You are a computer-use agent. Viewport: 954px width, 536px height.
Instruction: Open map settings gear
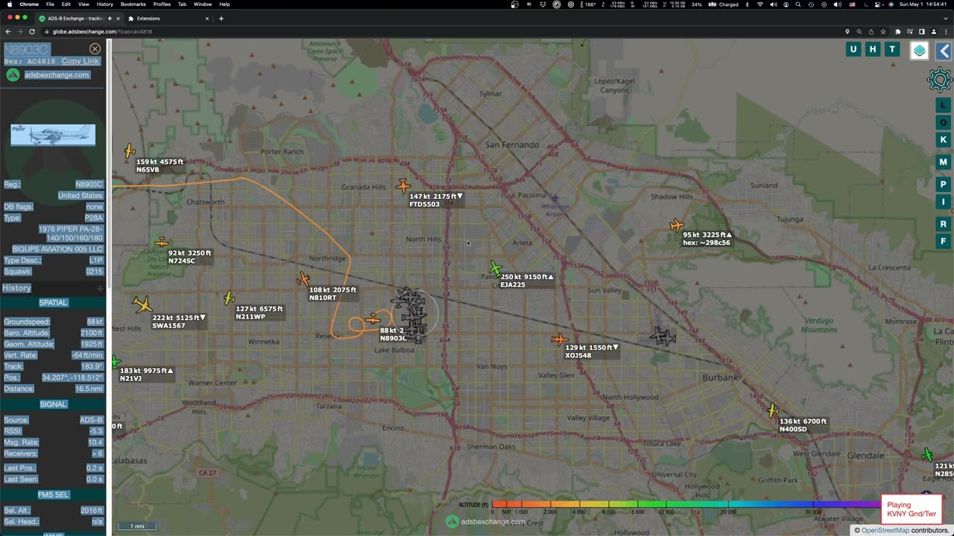940,80
